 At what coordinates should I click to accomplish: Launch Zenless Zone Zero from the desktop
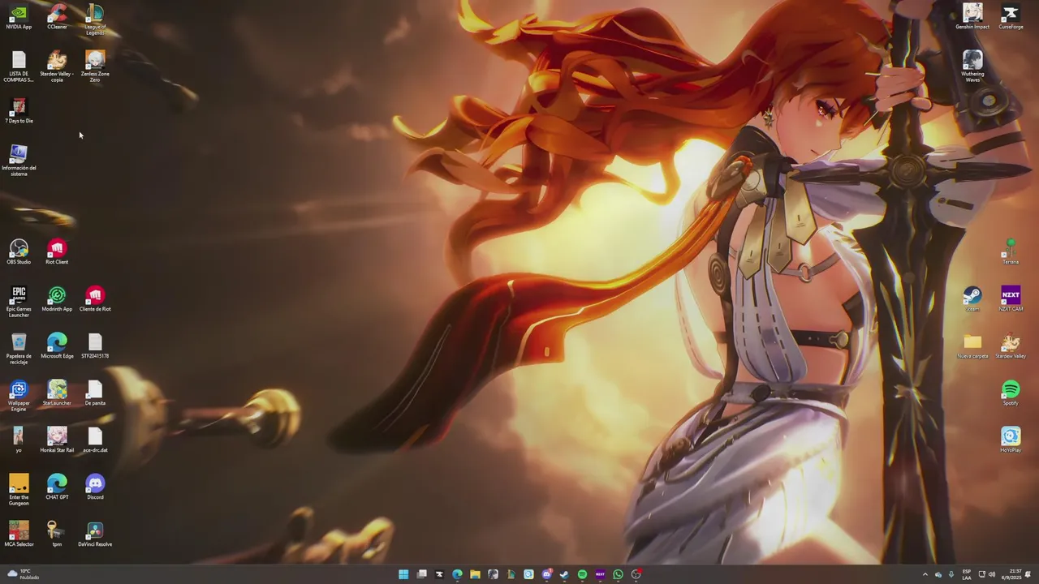click(x=95, y=67)
